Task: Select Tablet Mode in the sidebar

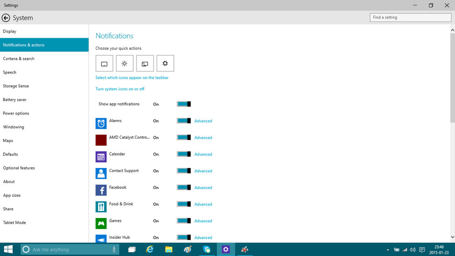Action: point(15,223)
